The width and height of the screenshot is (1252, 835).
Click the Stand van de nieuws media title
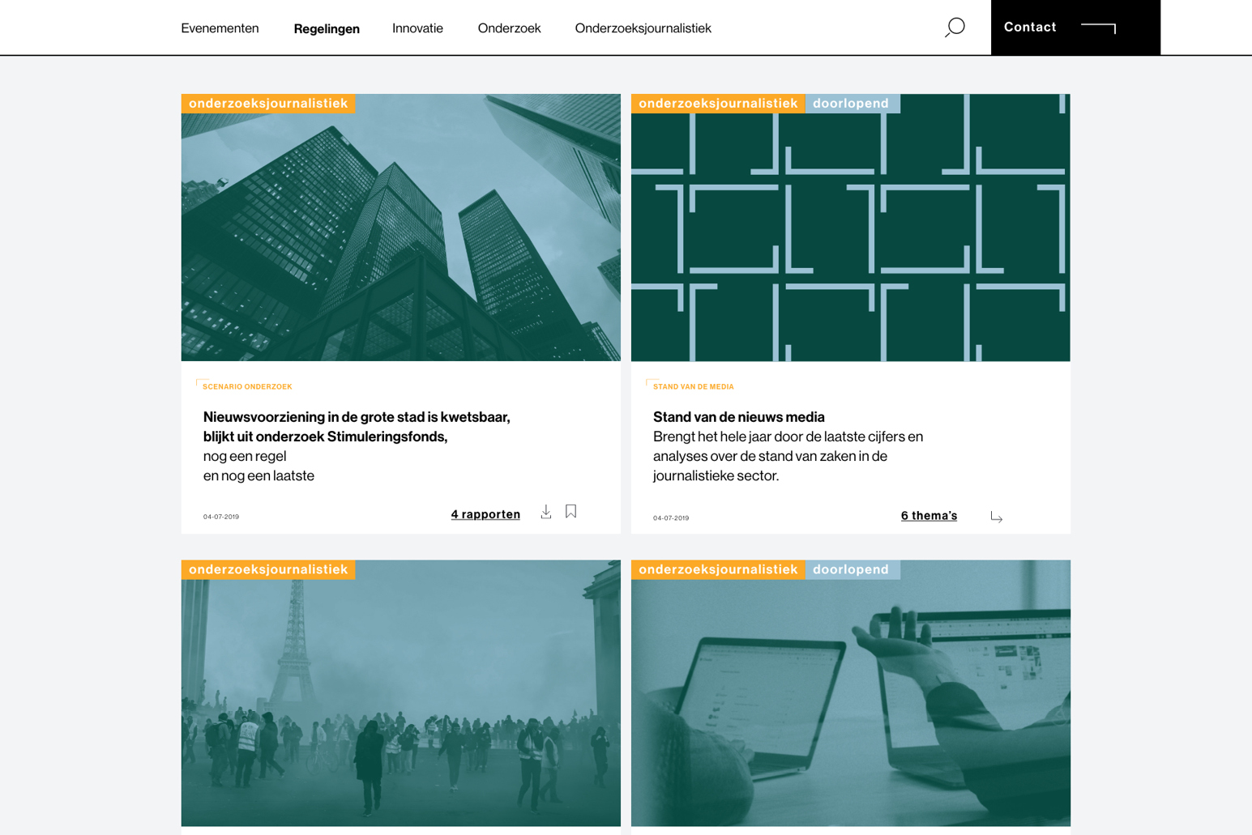point(738,417)
